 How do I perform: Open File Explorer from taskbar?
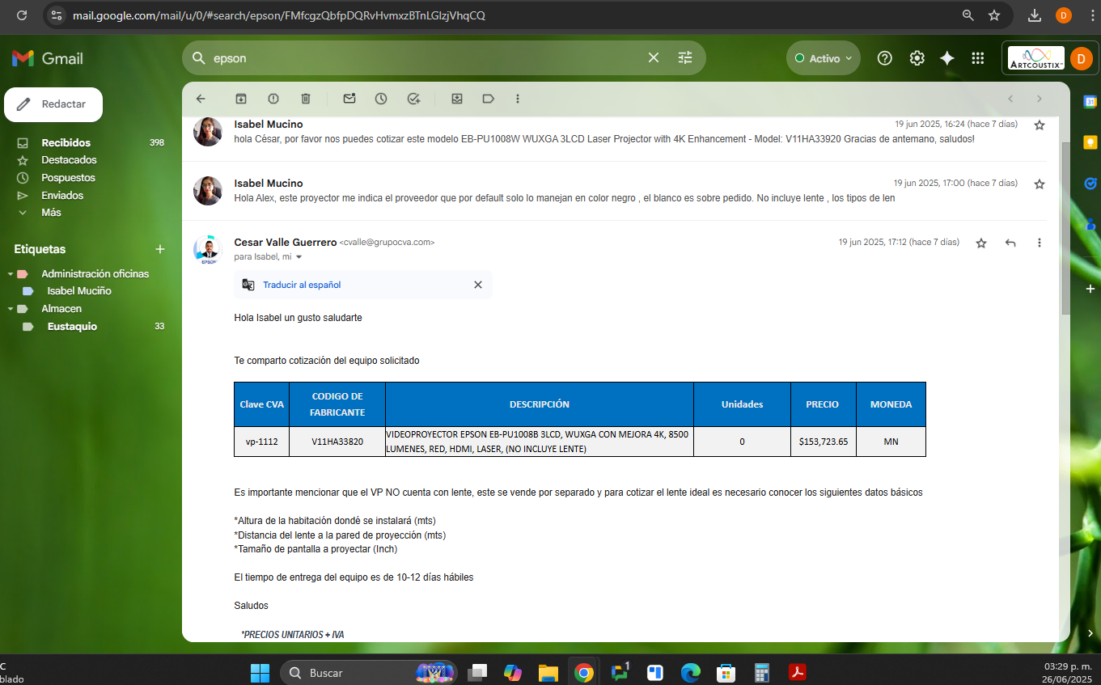click(548, 672)
